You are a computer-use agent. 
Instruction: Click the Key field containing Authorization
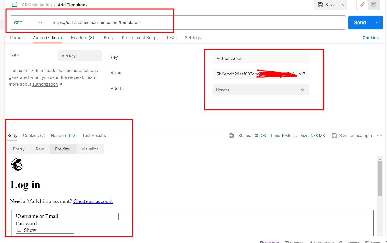[260, 58]
